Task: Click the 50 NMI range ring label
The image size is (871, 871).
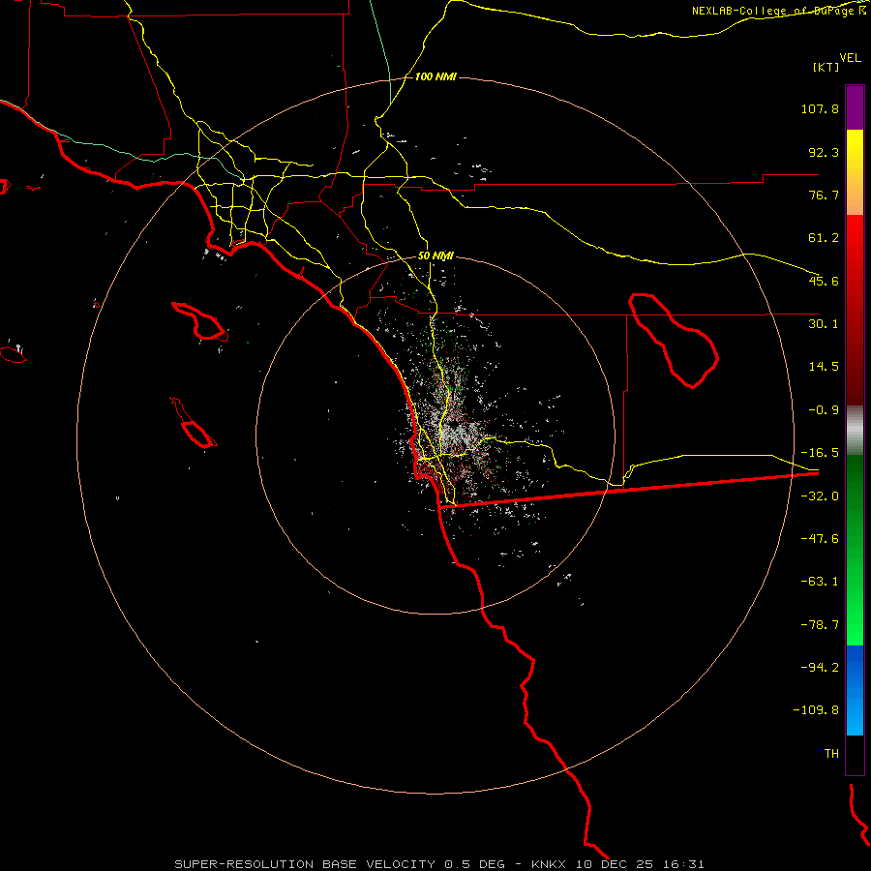Action: click(435, 256)
